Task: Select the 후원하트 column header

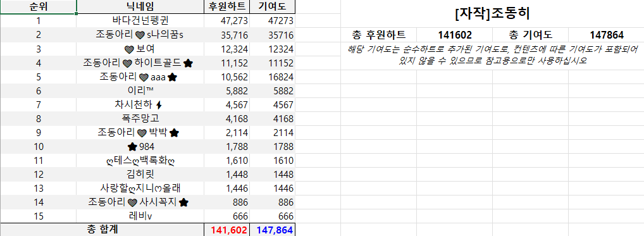Action: (226, 6)
